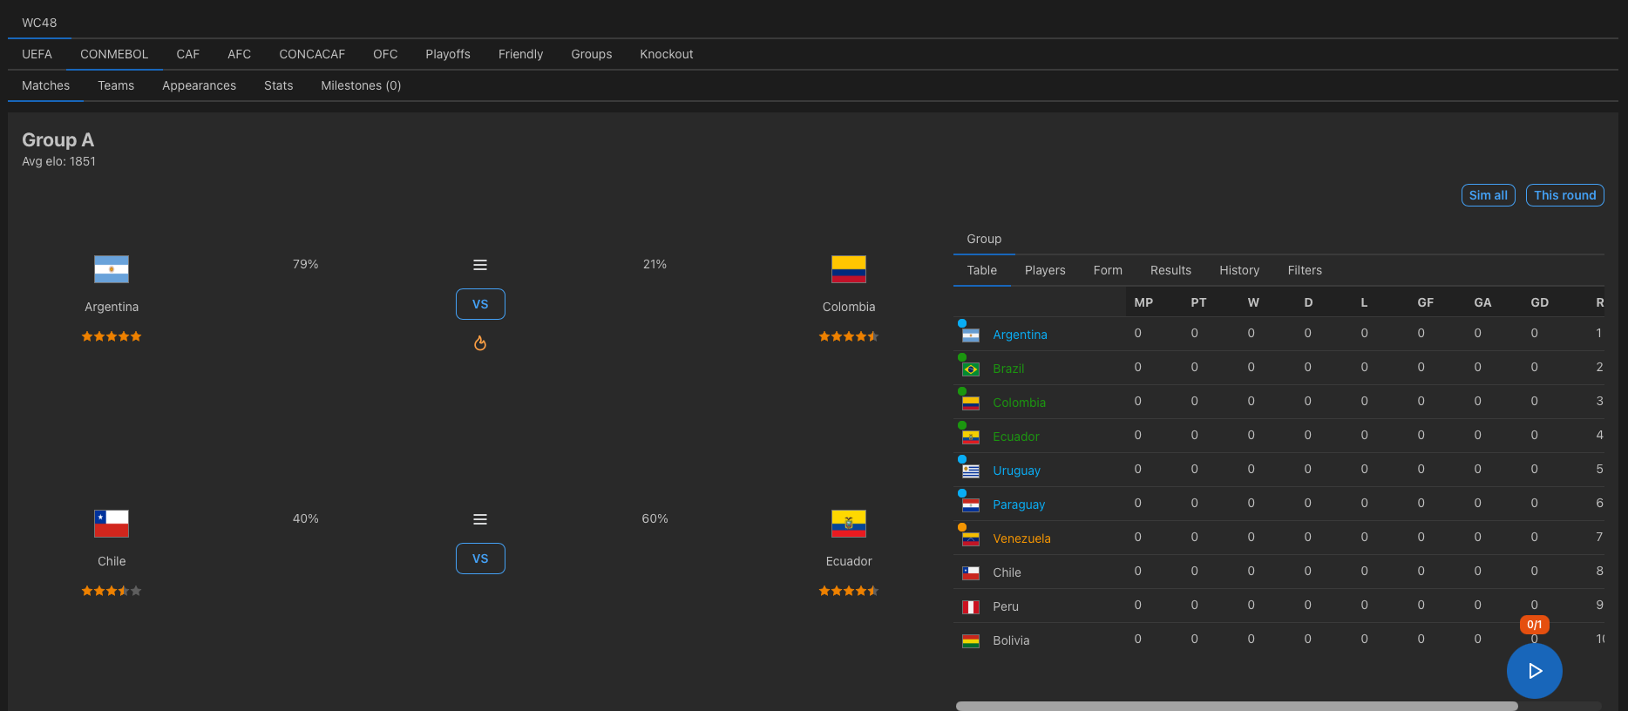The height and width of the screenshot is (711, 1628).
Task: Simulate matches using This round button
Action: pos(1565,195)
